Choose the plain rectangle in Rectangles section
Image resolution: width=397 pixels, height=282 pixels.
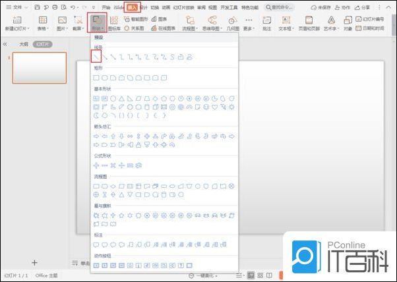click(x=96, y=78)
